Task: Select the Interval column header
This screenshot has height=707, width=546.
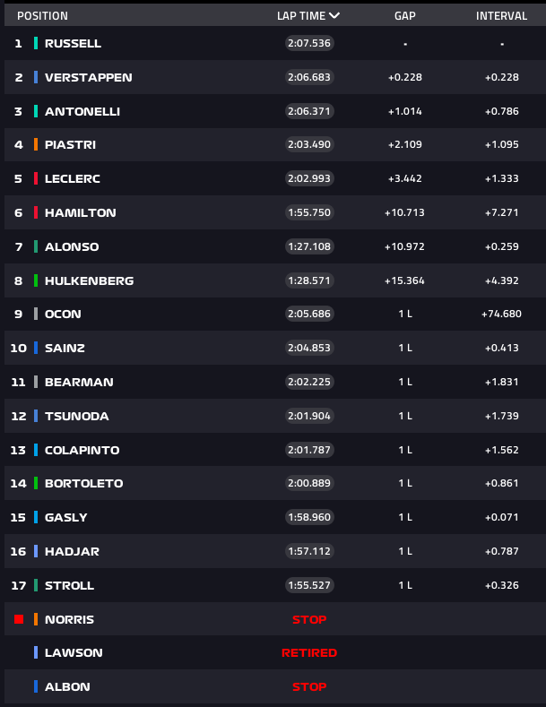Action: click(501, 16)
